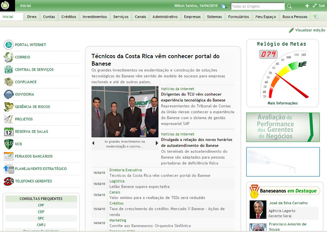Click the search magnifier icon
This screenshot has height=232, width=327.
pyautogui.click(x=289, y=6)
